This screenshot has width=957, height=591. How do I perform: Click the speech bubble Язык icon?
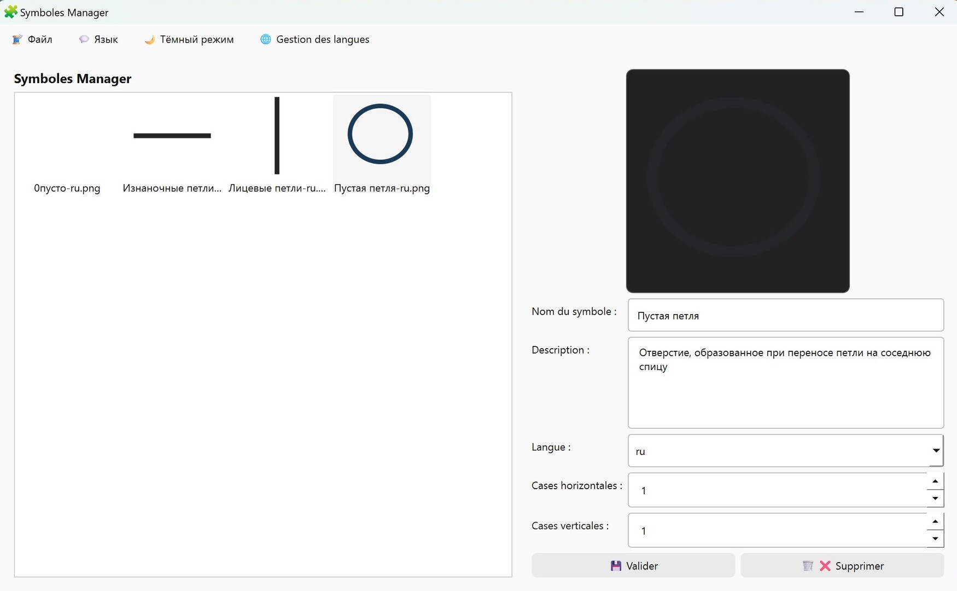click(x=84, y=39)
